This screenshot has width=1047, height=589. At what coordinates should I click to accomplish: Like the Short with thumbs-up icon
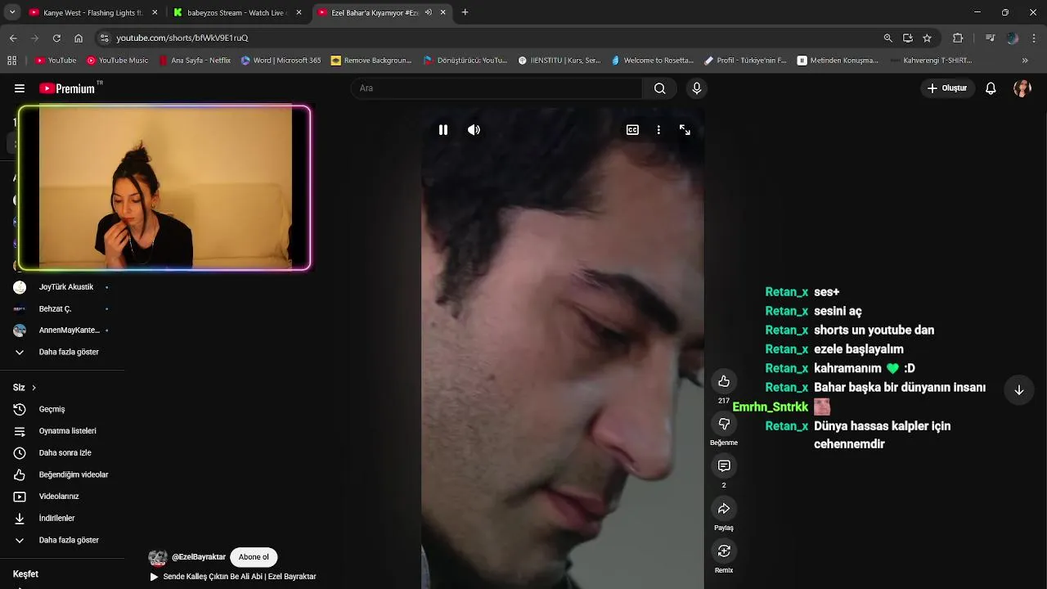click(724, 381)
